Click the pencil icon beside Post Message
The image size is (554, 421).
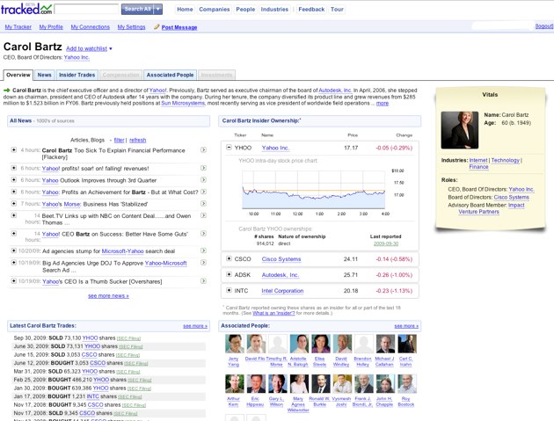[157, 27]
